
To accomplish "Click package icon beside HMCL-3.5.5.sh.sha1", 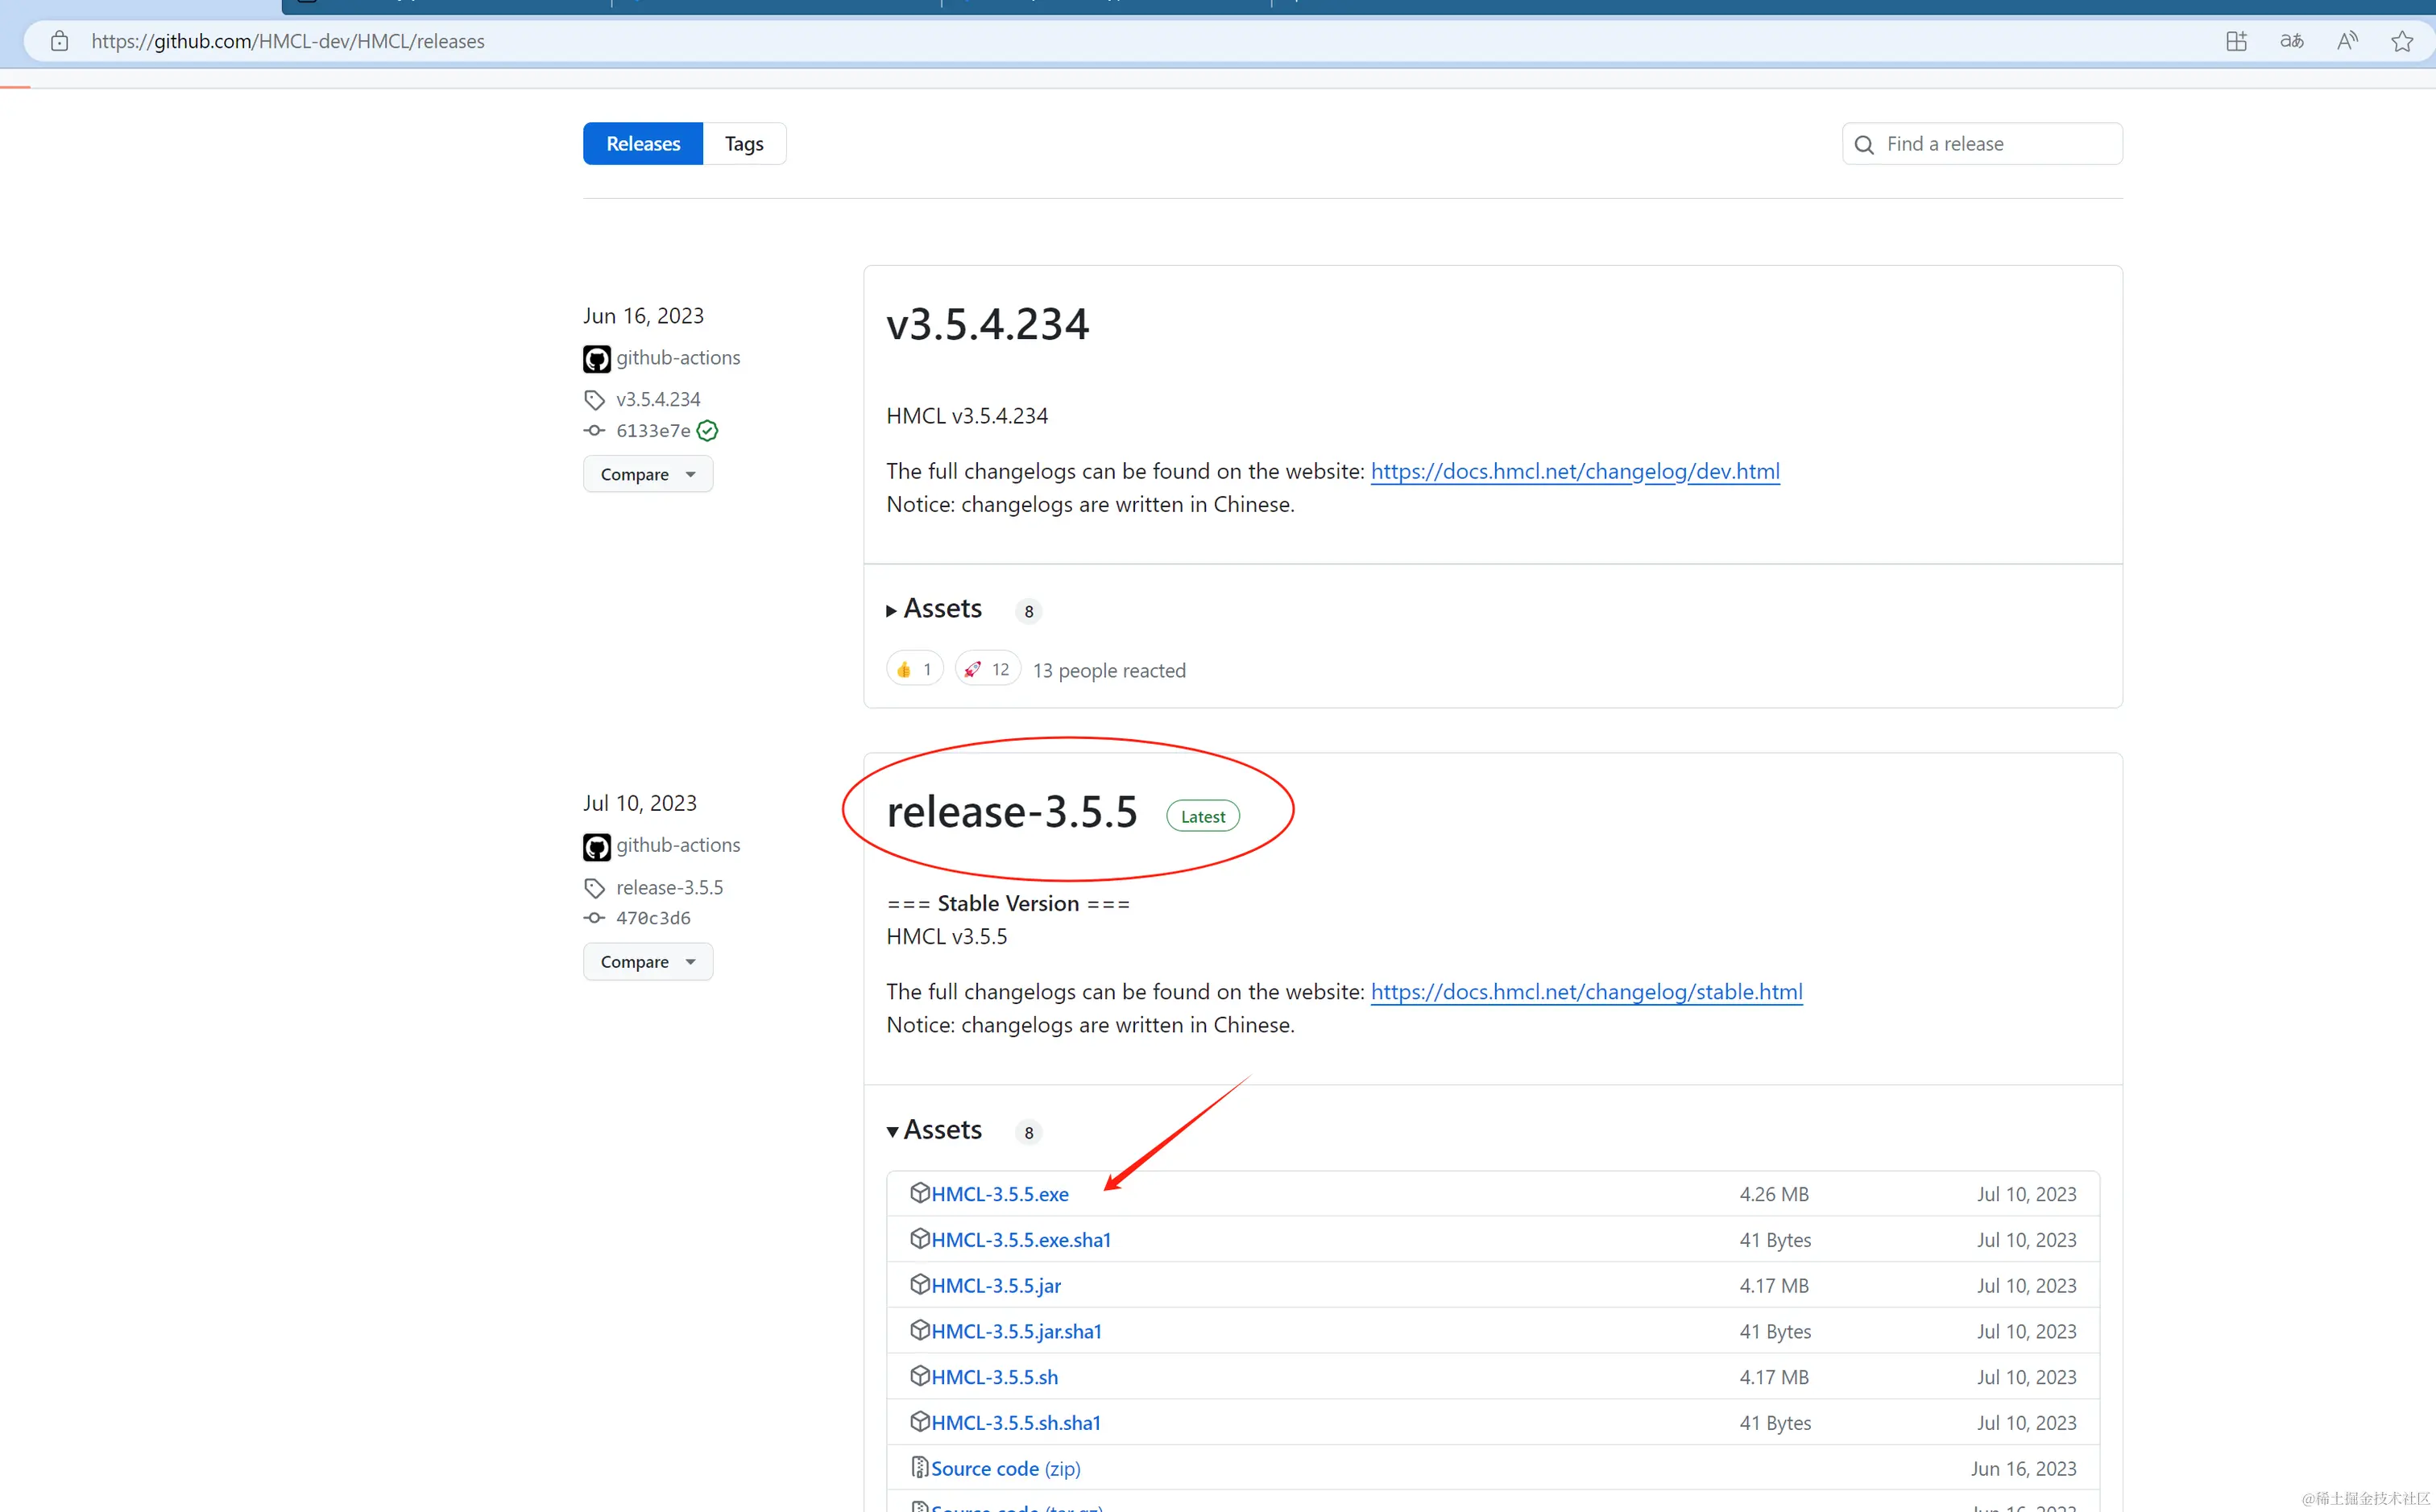I will [919, 1421].
